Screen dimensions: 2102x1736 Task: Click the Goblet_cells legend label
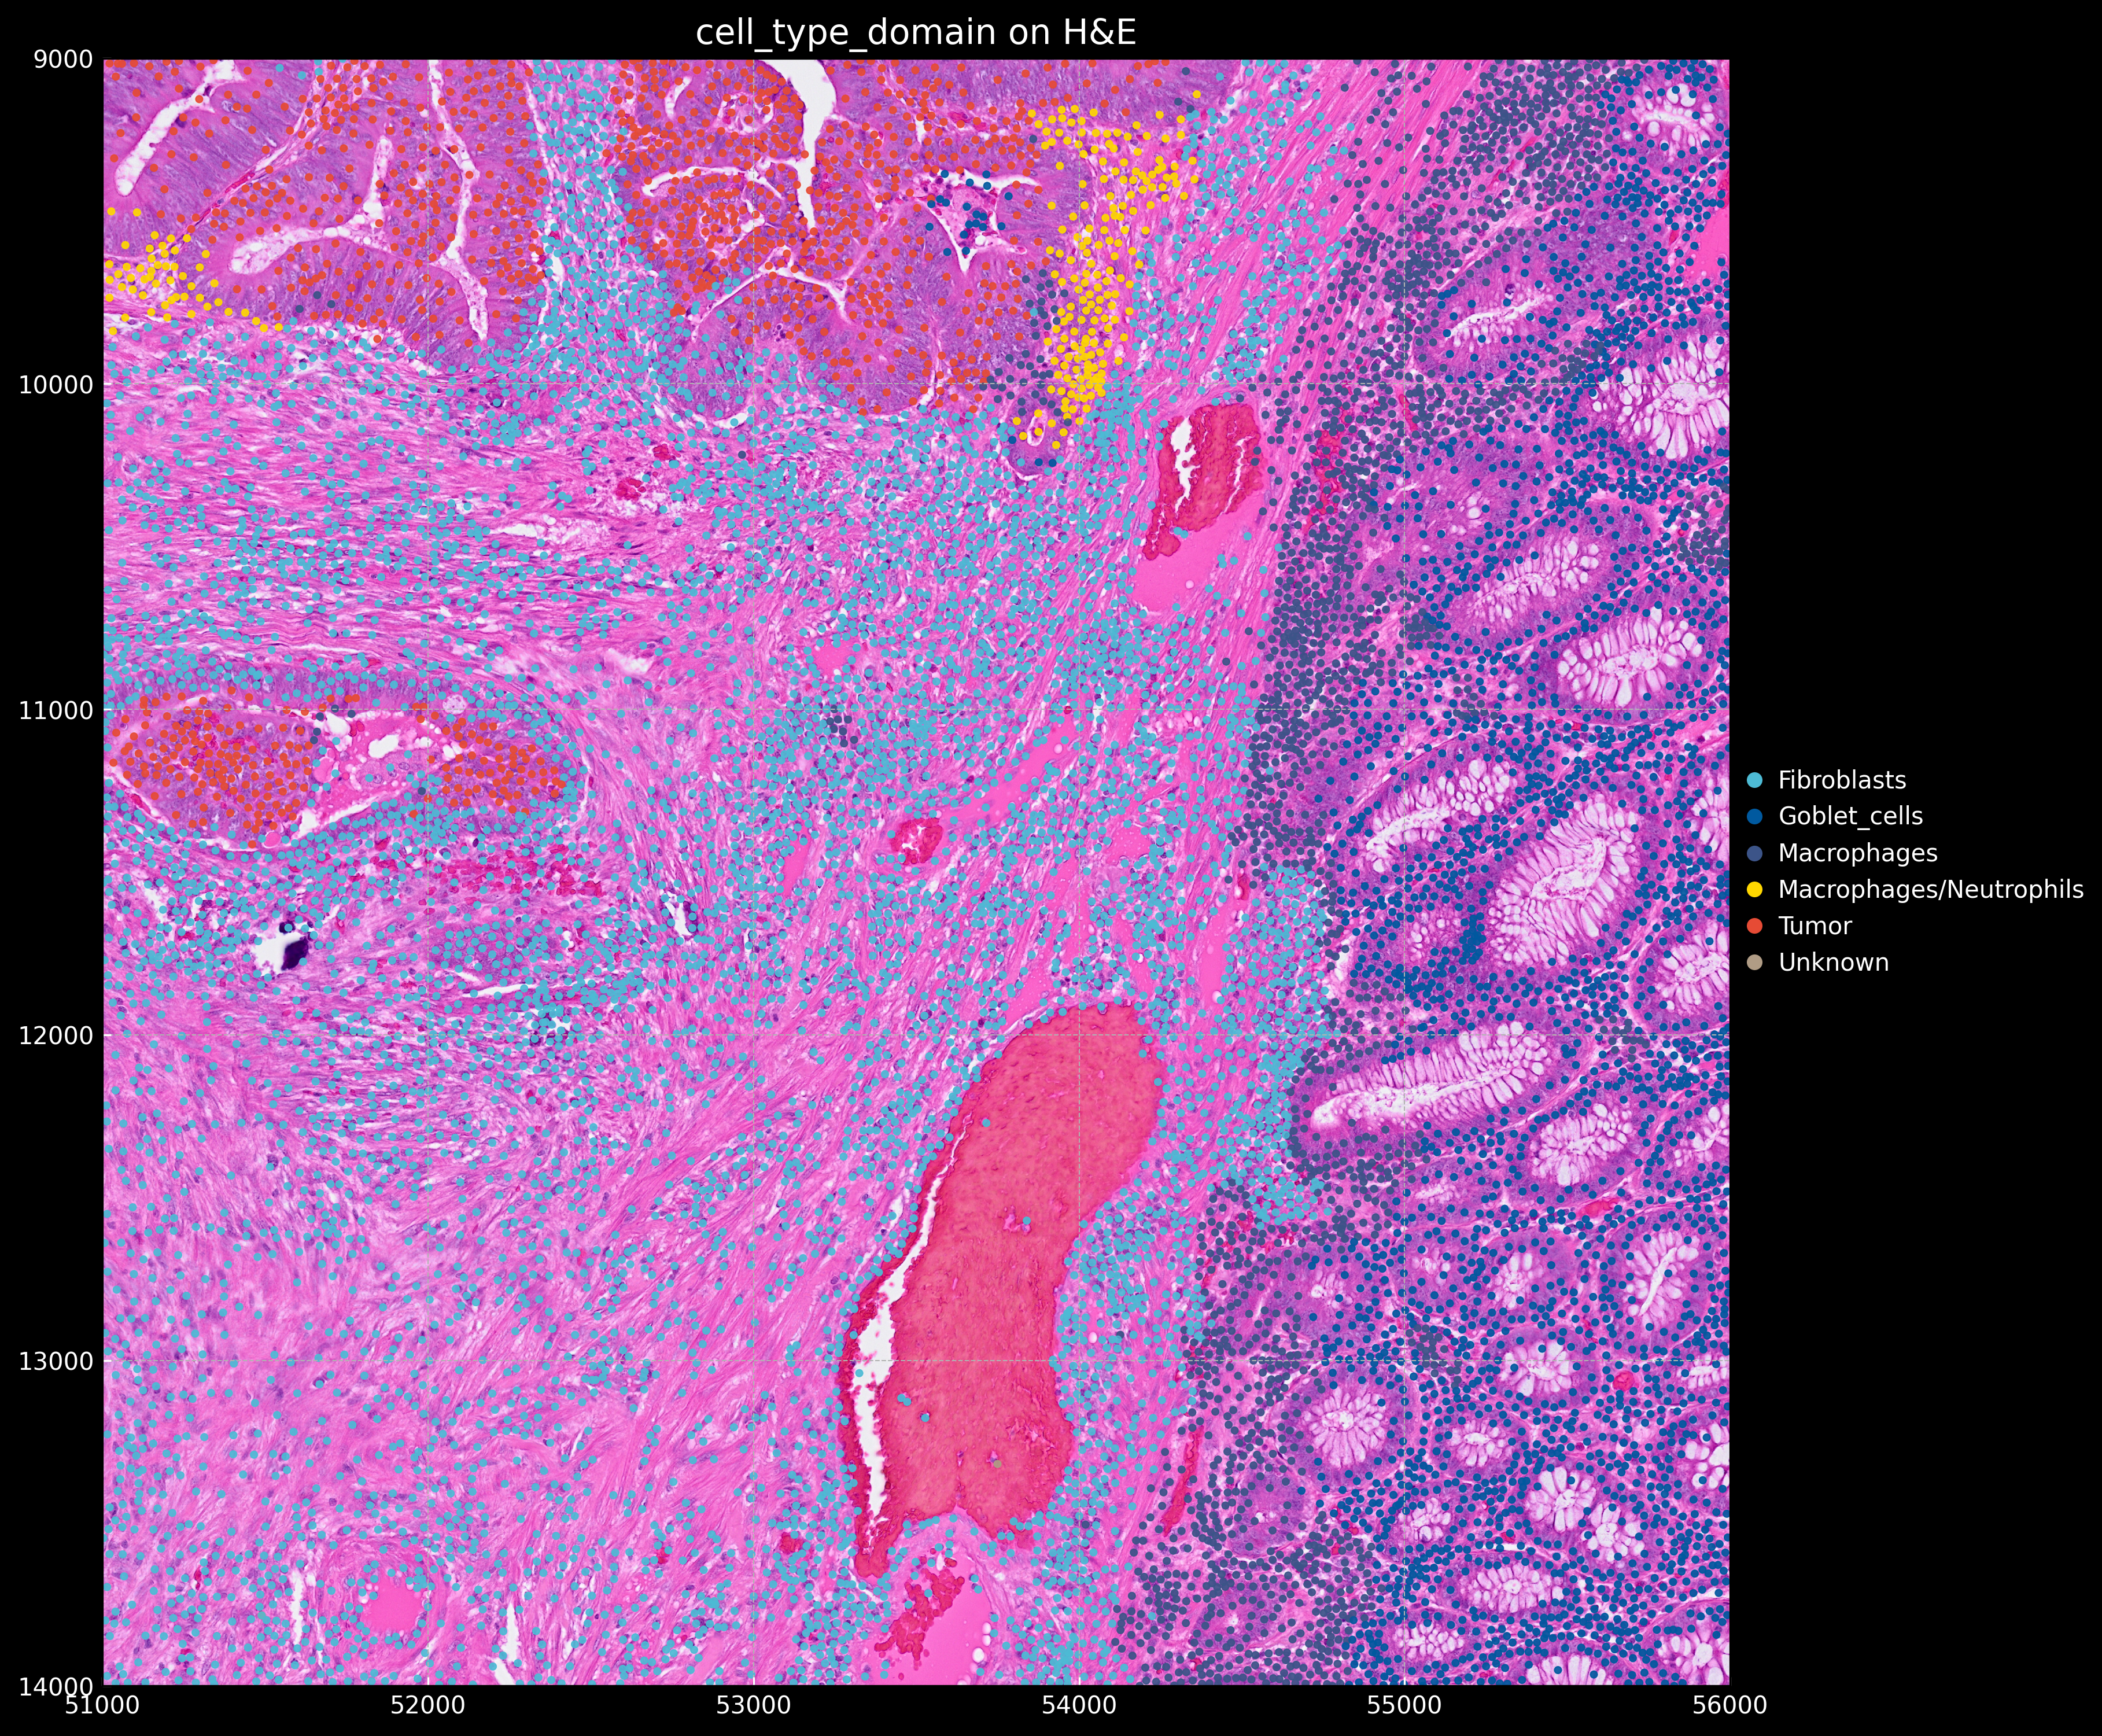[1850, 816]
